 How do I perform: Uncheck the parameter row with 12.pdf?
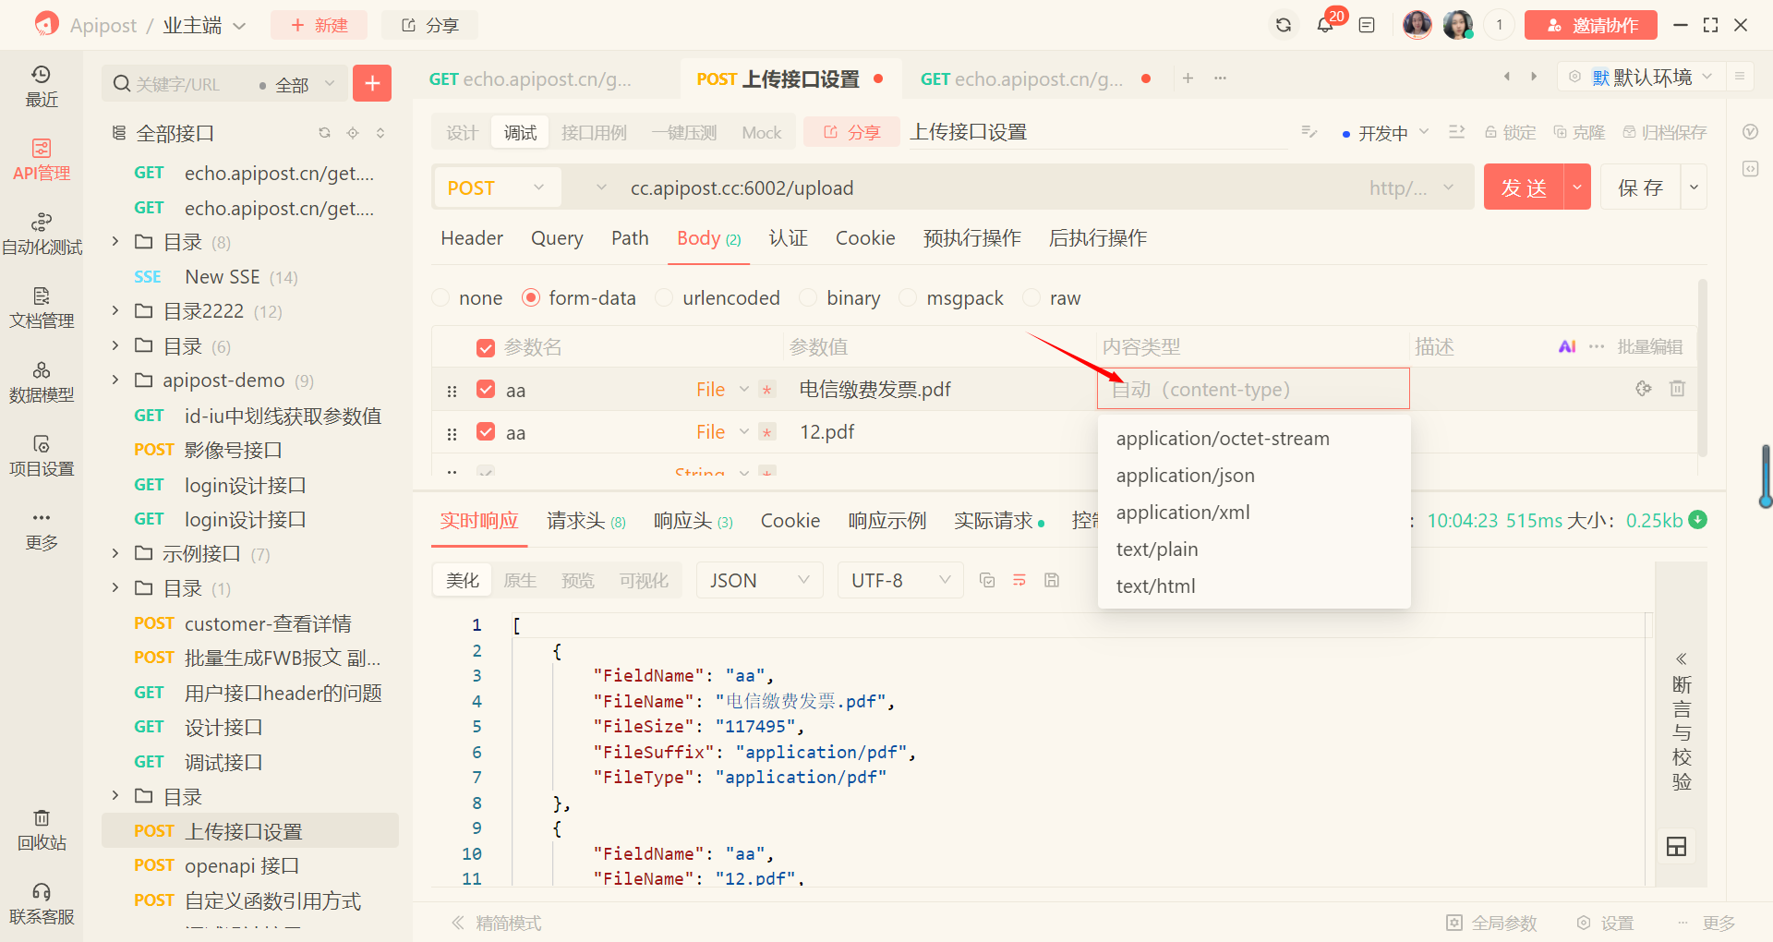click(486, 431)
